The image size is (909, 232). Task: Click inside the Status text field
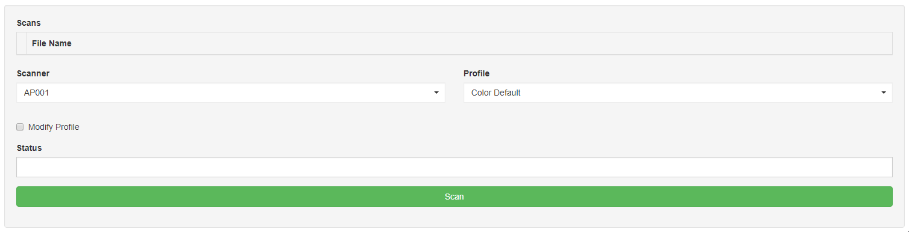pyautogui.click(x=454, y=167)
